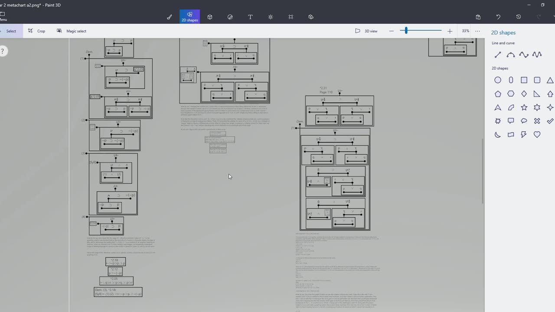Viewport: 555px width, 312px height.
Task: Select the 4-point curve shape
Action: click(x=524, y=55)
